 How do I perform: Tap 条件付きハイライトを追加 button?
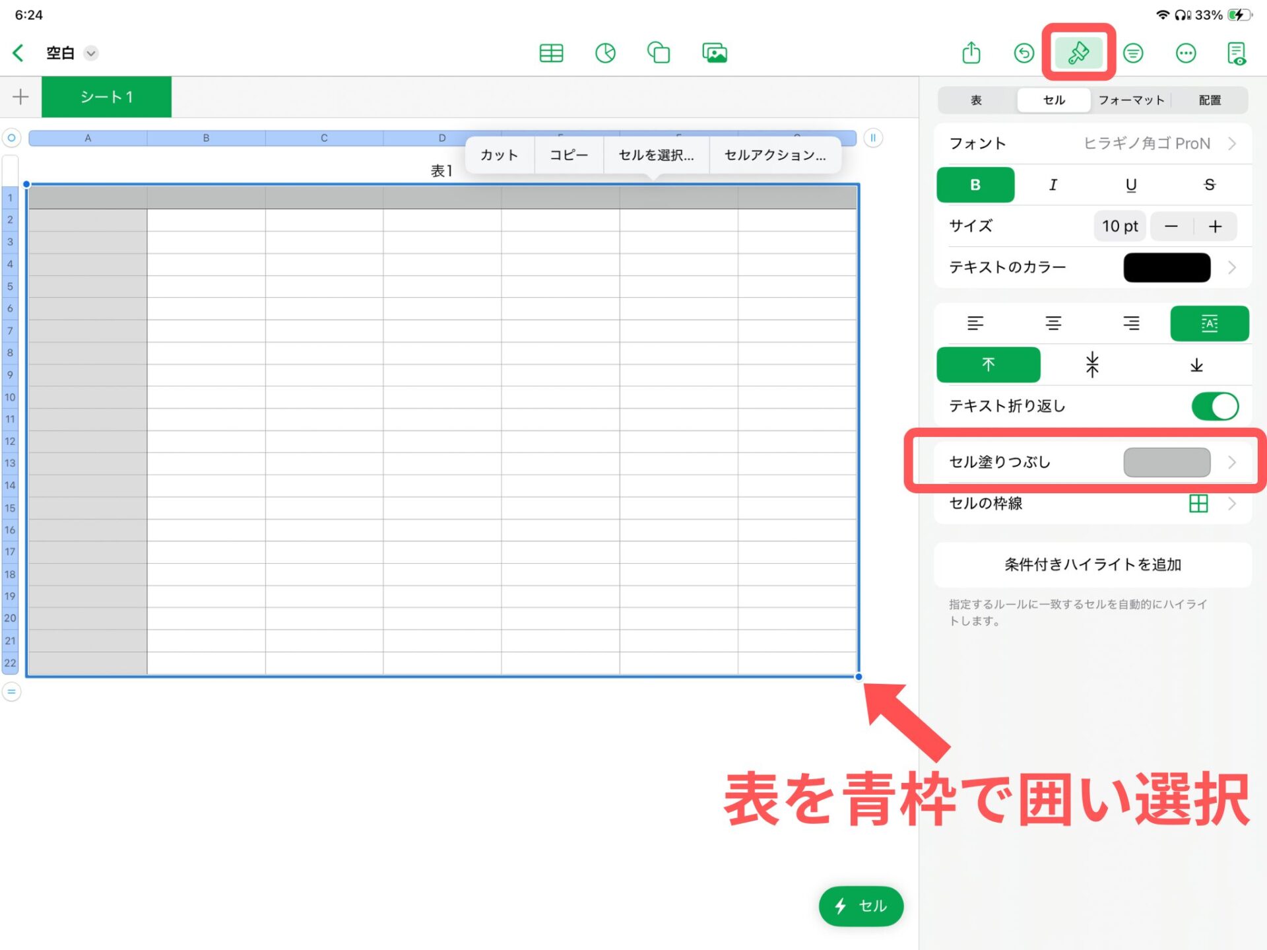click(x=1092, y=564)
